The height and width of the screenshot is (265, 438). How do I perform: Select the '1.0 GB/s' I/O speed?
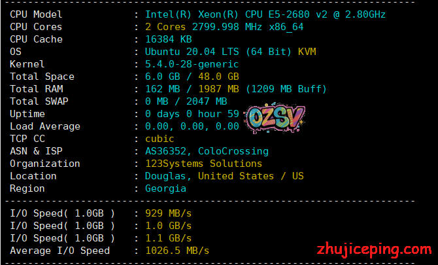[168, 226]
